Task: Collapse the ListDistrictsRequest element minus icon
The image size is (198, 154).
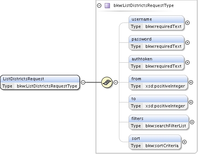Action: click(x=83, y=82)
